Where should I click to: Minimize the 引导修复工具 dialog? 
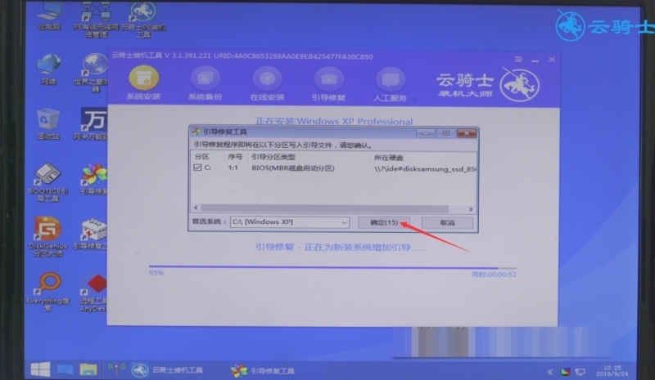pyautogui.click(x=426, y=133)
